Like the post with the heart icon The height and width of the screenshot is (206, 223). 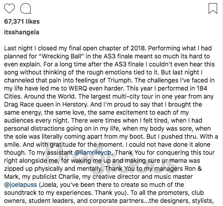[x=9, y=8]
